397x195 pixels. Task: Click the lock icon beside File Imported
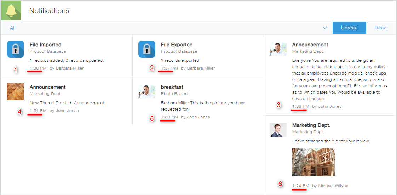tap(16, 49)
